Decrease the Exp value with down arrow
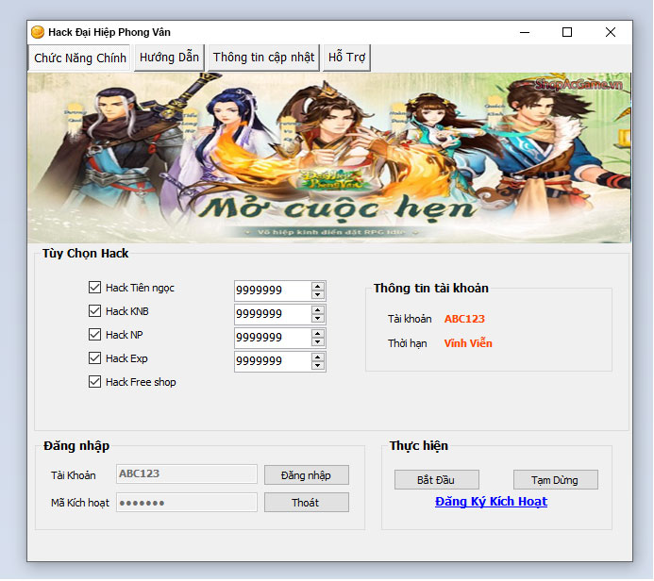 (x=318, y=366)
